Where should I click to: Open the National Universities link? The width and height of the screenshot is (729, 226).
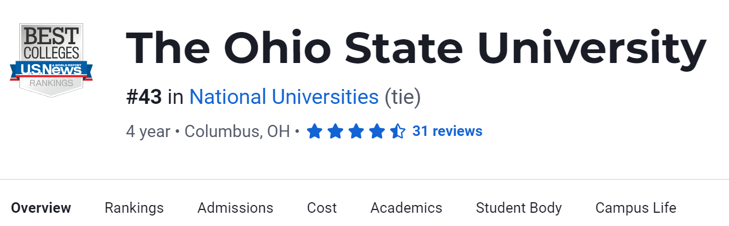(x=284, y=97)
